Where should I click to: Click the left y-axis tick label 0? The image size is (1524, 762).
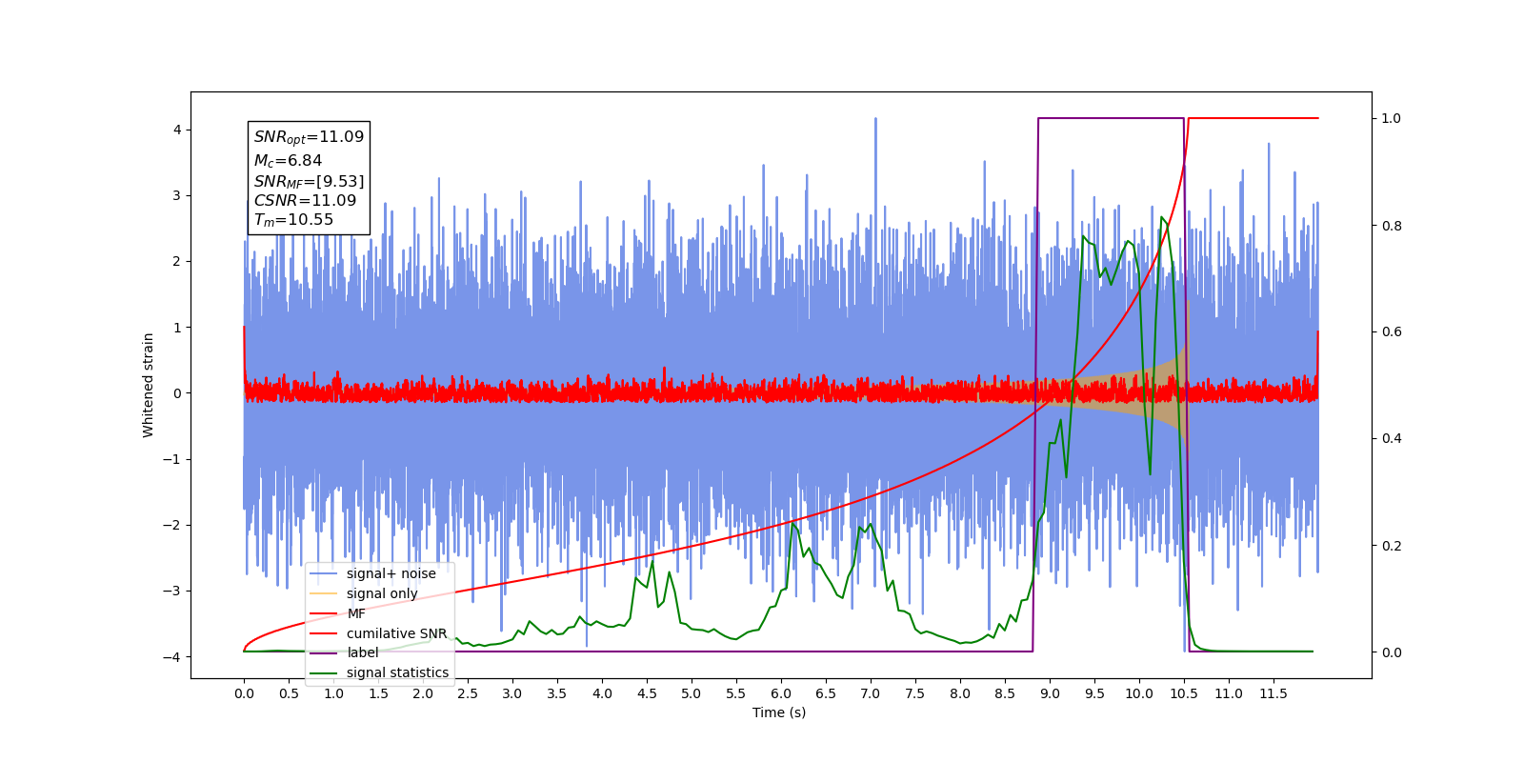[x=177, y=393]
